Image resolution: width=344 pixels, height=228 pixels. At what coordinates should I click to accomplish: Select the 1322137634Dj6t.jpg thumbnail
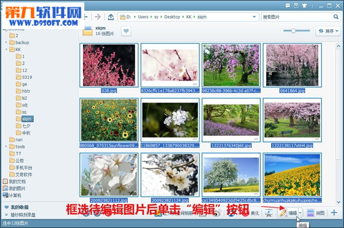coord(231,120)
